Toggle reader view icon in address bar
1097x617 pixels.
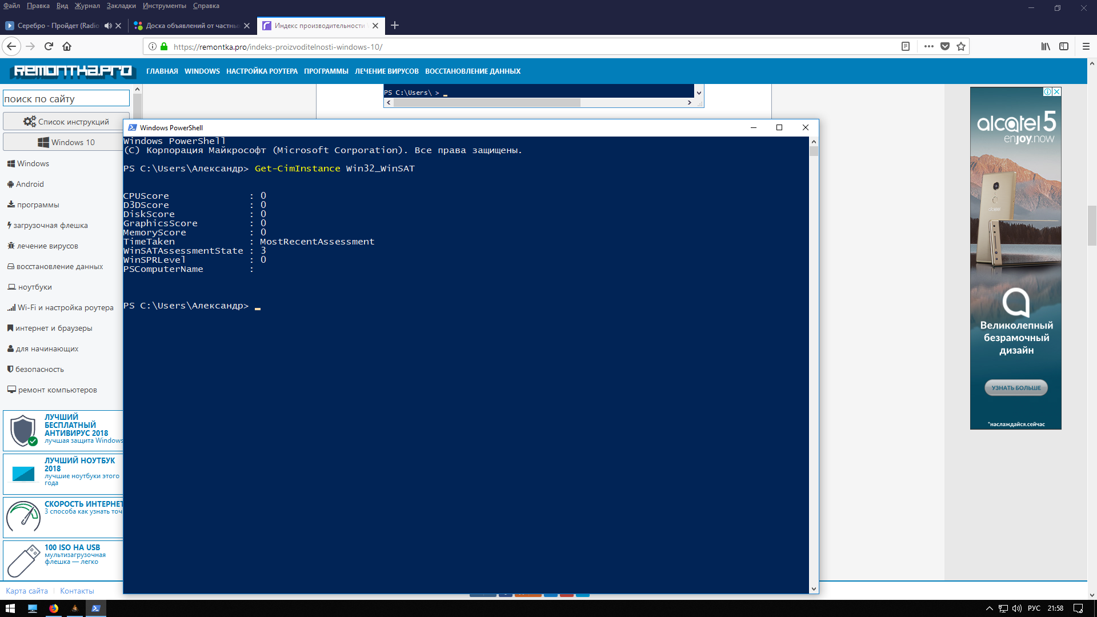pyautogui.click(x=906, y=47)
